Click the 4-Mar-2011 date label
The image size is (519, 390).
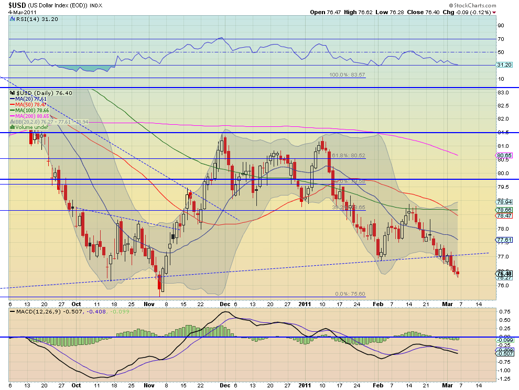tap(23, 12)
